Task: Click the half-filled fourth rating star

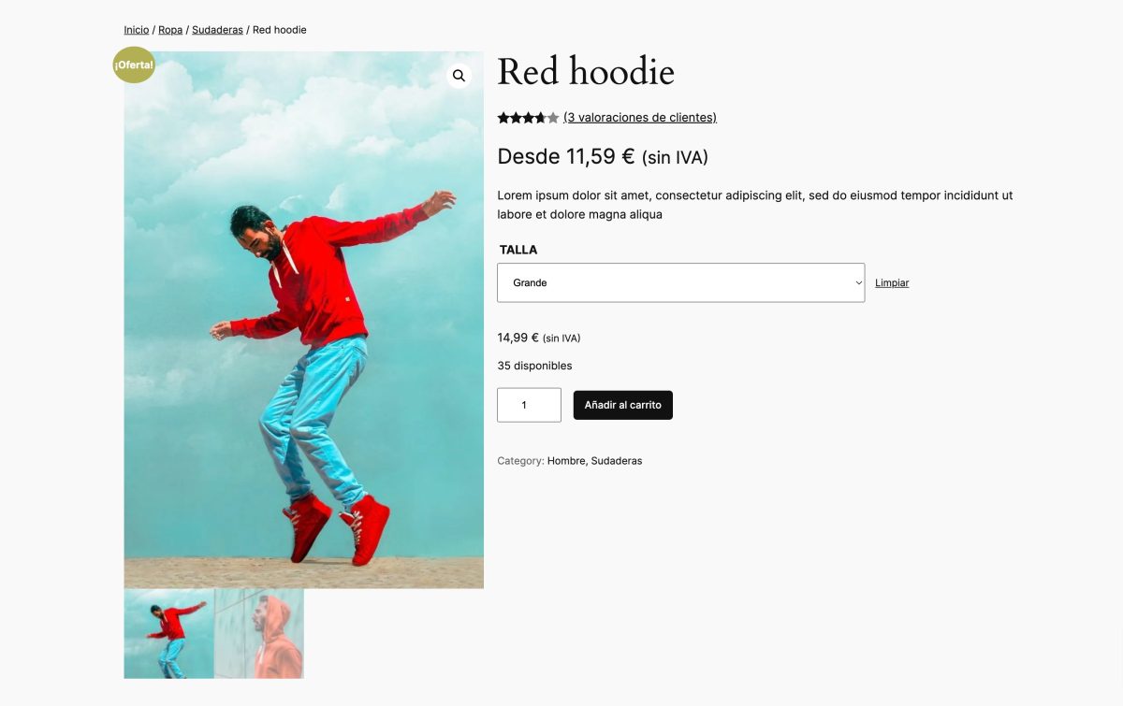Action: (540, 117)
